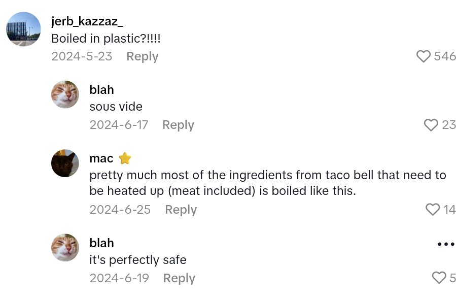This screenshot has width=456, height=298.
Task: Reply to the 'Boiled in plastic?!!!!' comment
Action: (142, 56)
